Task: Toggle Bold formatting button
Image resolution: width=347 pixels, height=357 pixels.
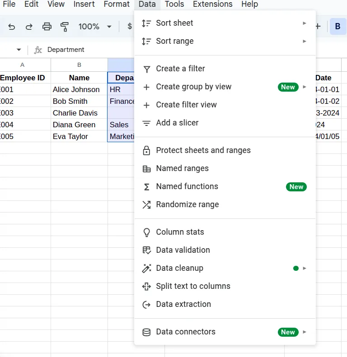Action: point(338,27)
